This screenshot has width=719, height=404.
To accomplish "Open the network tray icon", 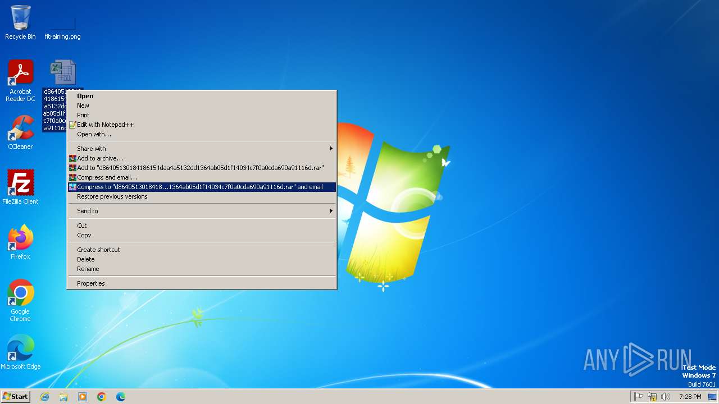I will [652, 397].
